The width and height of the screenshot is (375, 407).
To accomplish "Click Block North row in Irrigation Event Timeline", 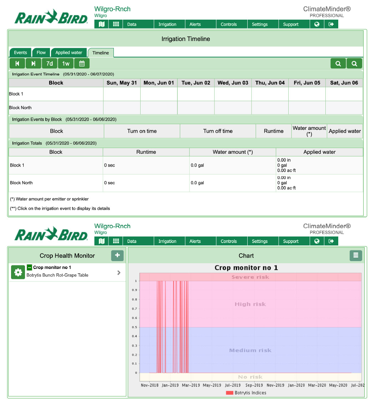I will pos(186,108).
